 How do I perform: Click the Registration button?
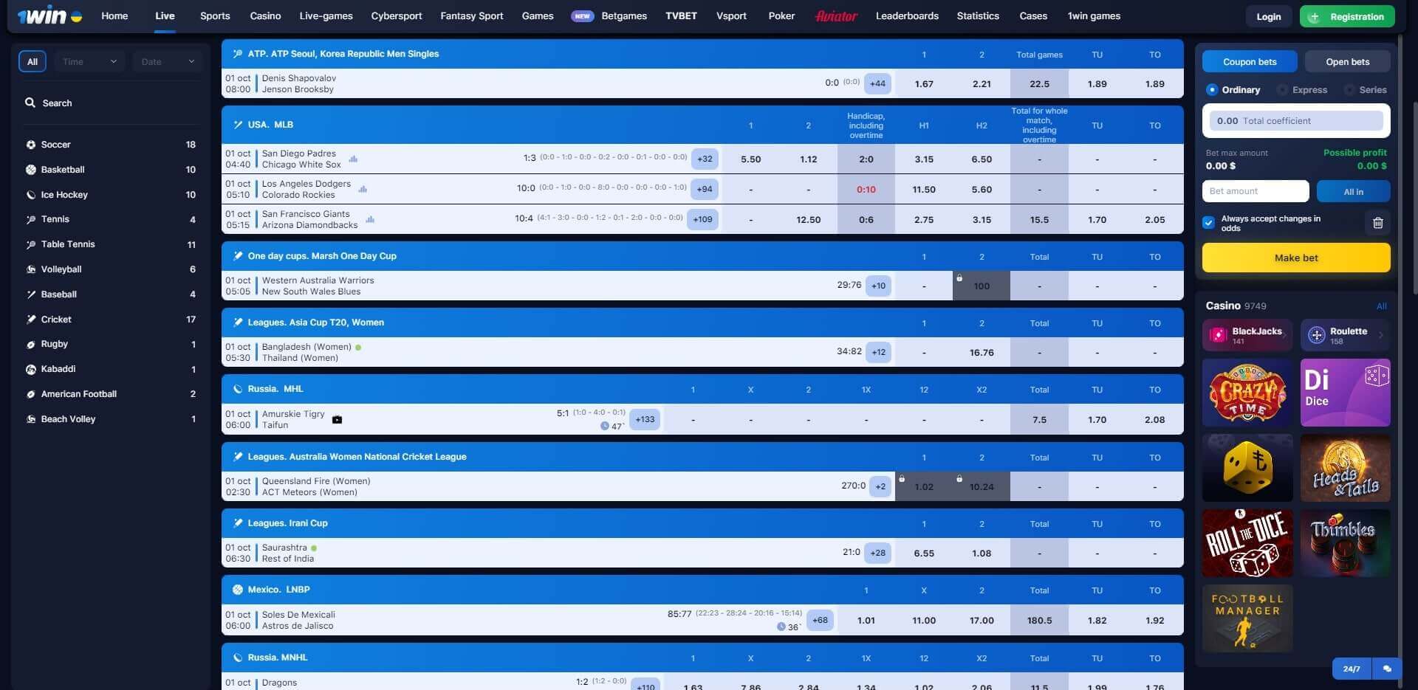click(x=1346, y=15)
